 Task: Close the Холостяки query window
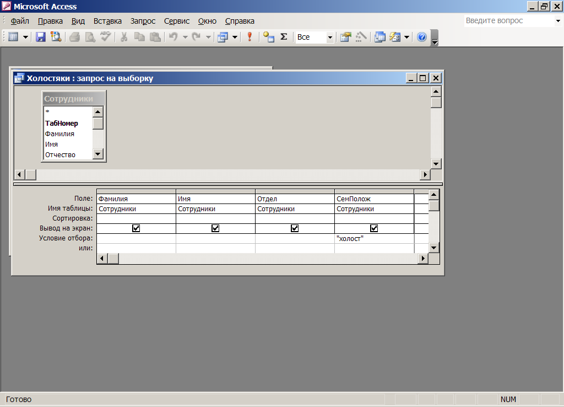[x=436, y=78]
